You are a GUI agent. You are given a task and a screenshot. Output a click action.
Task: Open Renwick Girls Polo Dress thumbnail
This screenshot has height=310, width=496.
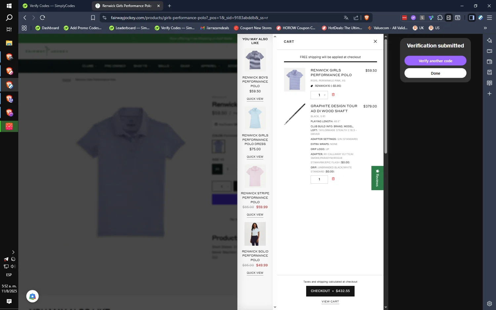[255, 118]
